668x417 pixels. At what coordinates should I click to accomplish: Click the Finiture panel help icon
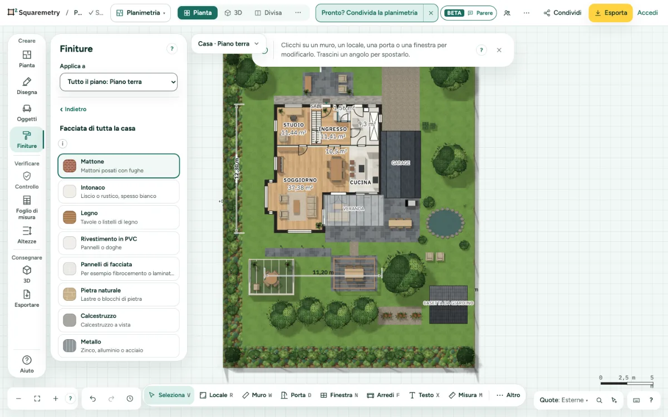172,49
